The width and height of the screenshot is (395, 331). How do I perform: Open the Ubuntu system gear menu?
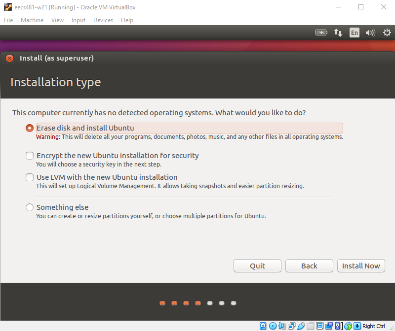387,33
